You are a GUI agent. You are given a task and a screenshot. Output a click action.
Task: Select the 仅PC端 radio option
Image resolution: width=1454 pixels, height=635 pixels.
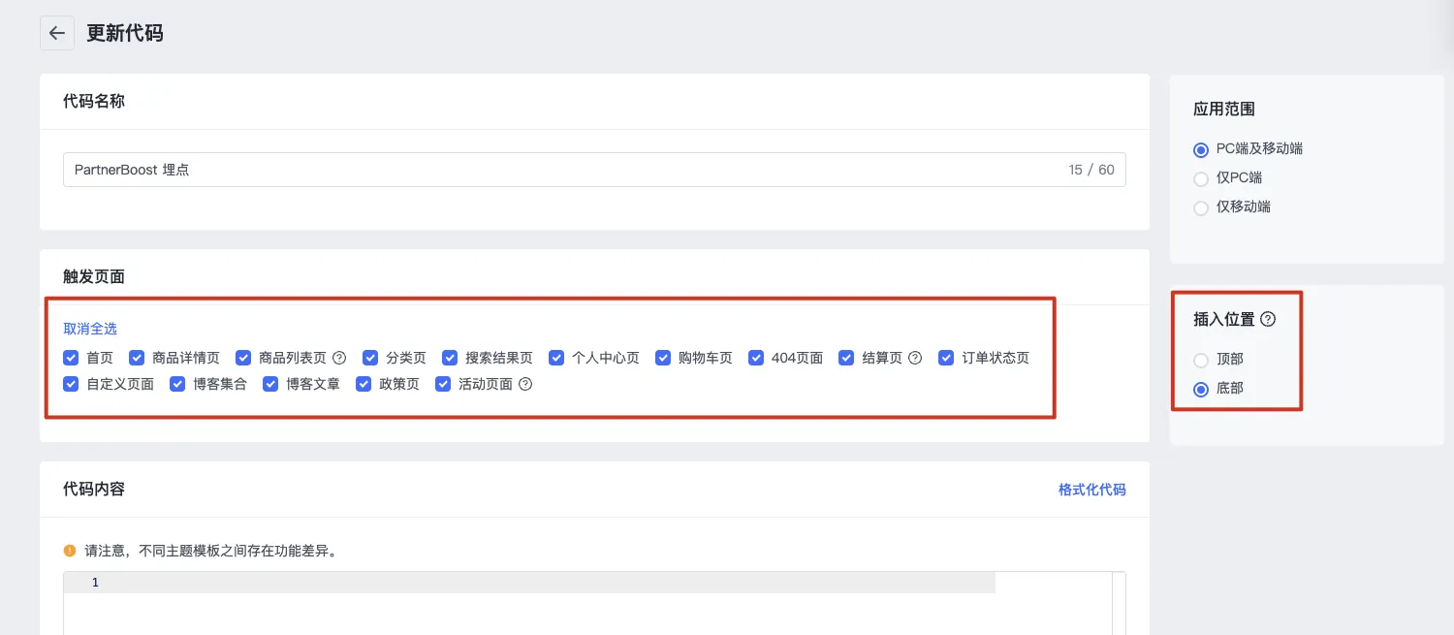coord(1201,178)
